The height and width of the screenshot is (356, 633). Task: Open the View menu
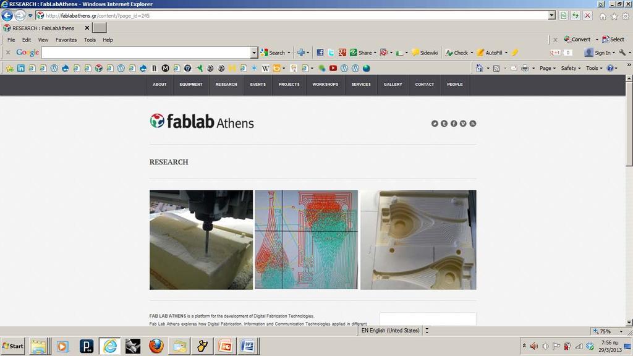(x=43, y=40)
